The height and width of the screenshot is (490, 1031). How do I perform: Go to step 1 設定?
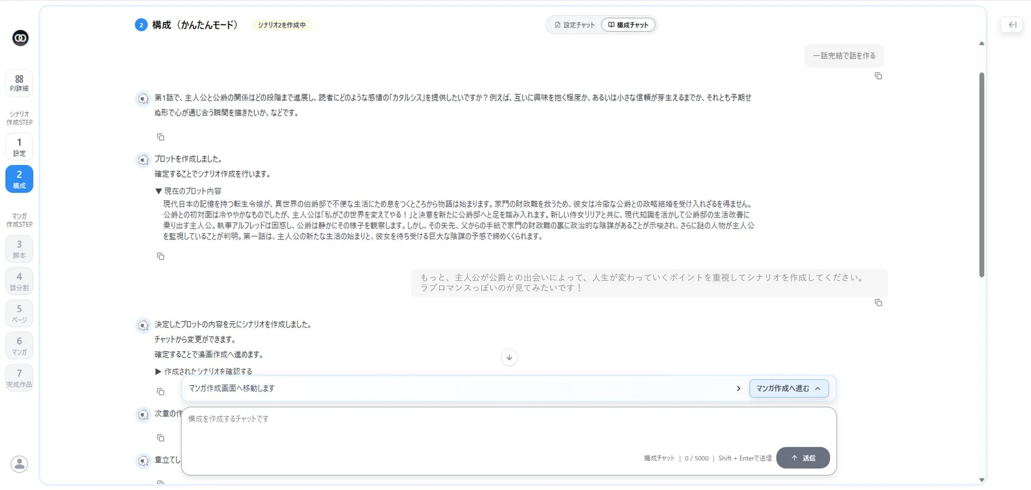(19, 147)
